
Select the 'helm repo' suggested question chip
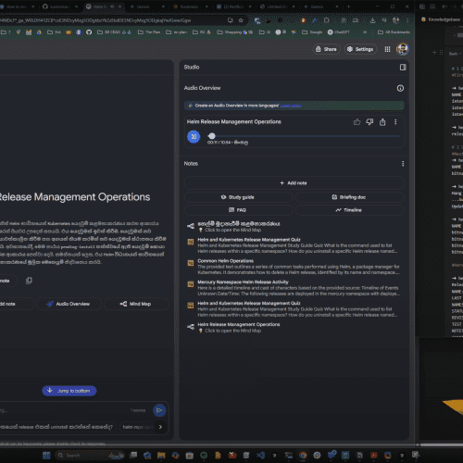click(138, 427)
